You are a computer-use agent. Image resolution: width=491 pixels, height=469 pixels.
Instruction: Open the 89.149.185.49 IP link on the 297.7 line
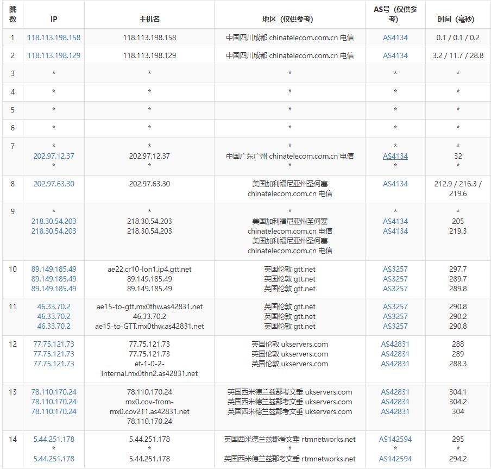[x=54, y=269]
